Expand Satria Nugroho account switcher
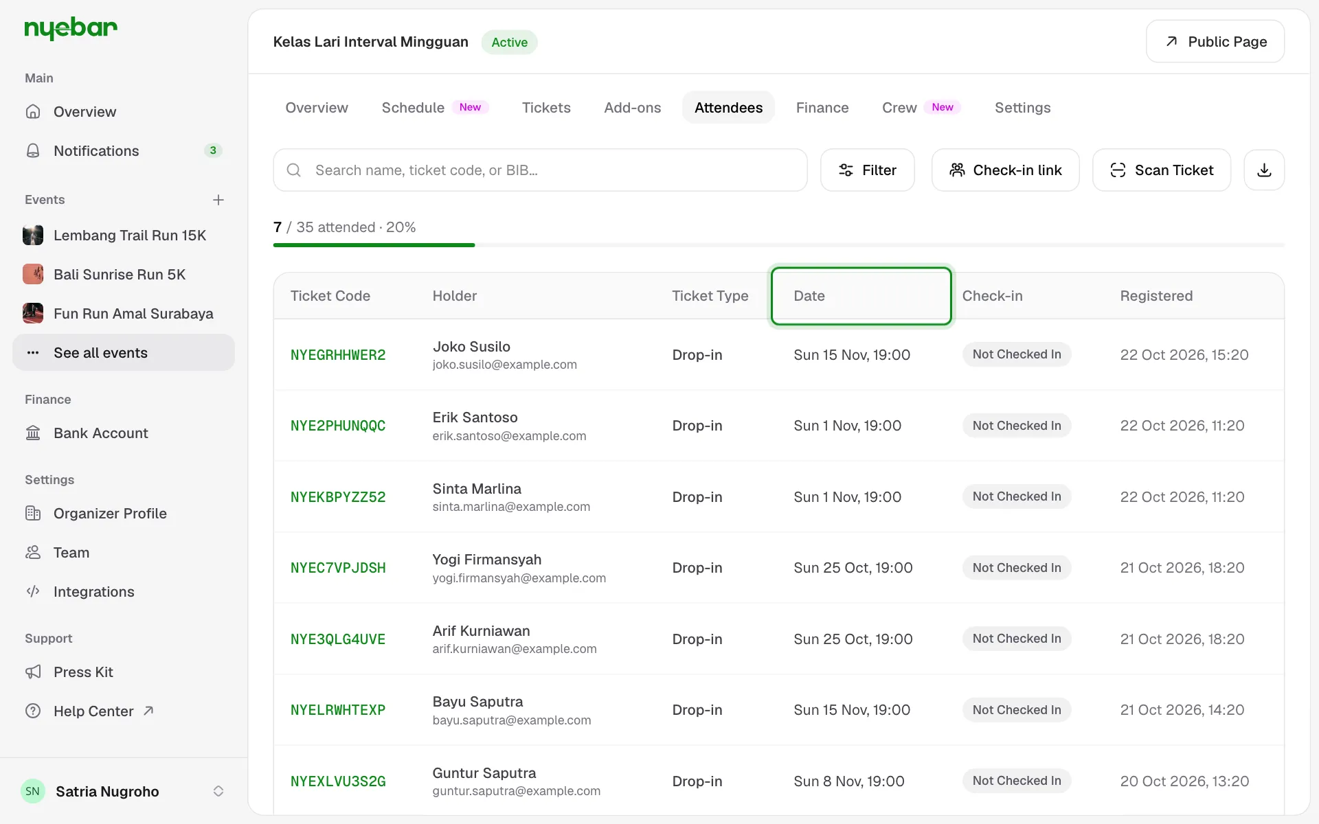Image resolution: width=1319 pixels, height=824 pixels. 218,791
